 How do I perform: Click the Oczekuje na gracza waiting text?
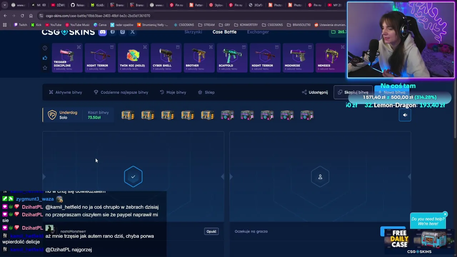coord(251,231)
